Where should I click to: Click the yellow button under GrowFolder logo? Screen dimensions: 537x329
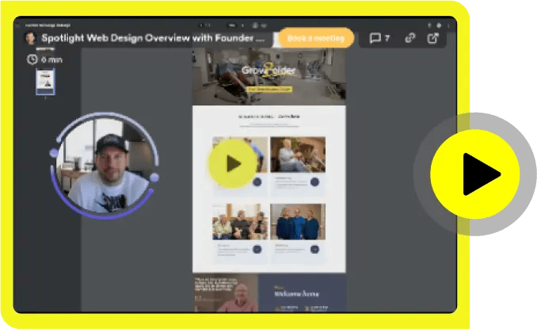[269, 89]
